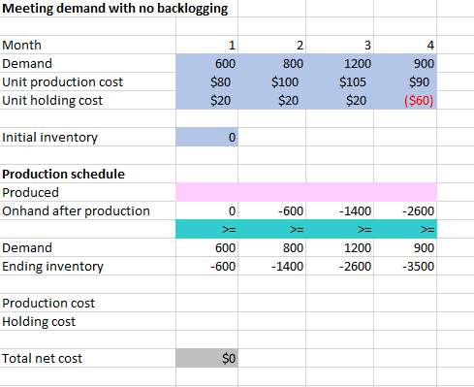Select the gray Total net cost $0 cell

207,358
